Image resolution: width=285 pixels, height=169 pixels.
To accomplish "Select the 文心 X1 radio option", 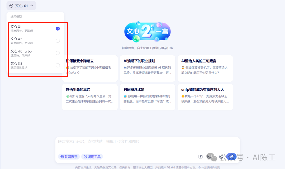I will [58, 28].
